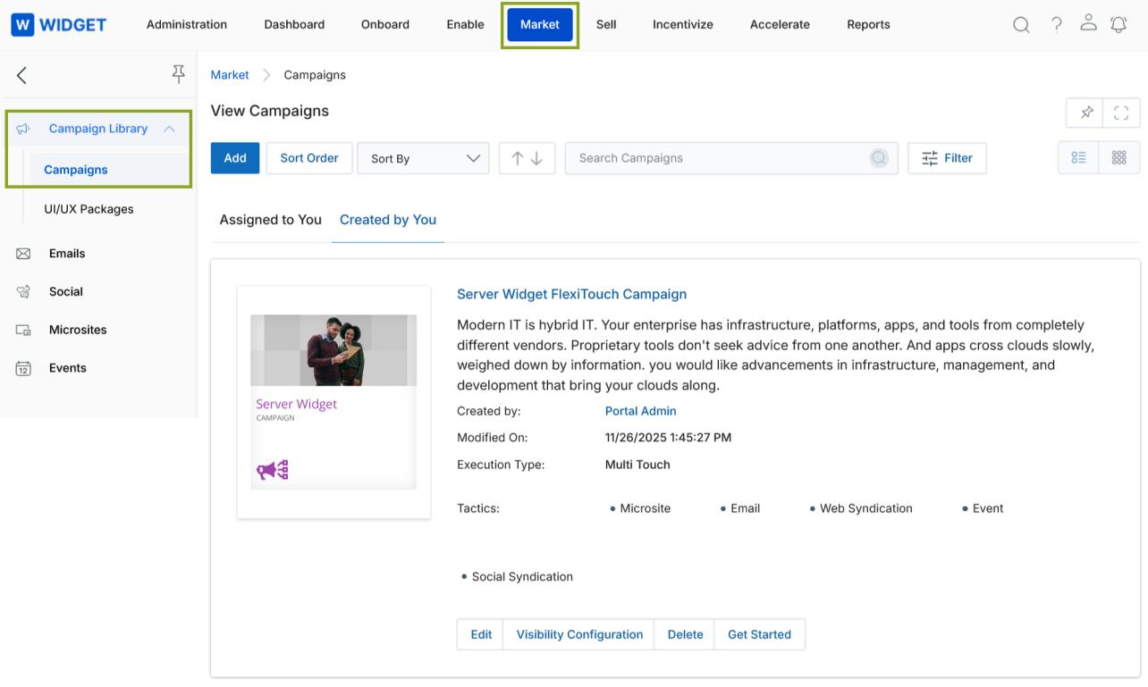Click the Emails envelope icon
Image resolution: width=1148 pixels, height=687 pixels.
(23, 254)
